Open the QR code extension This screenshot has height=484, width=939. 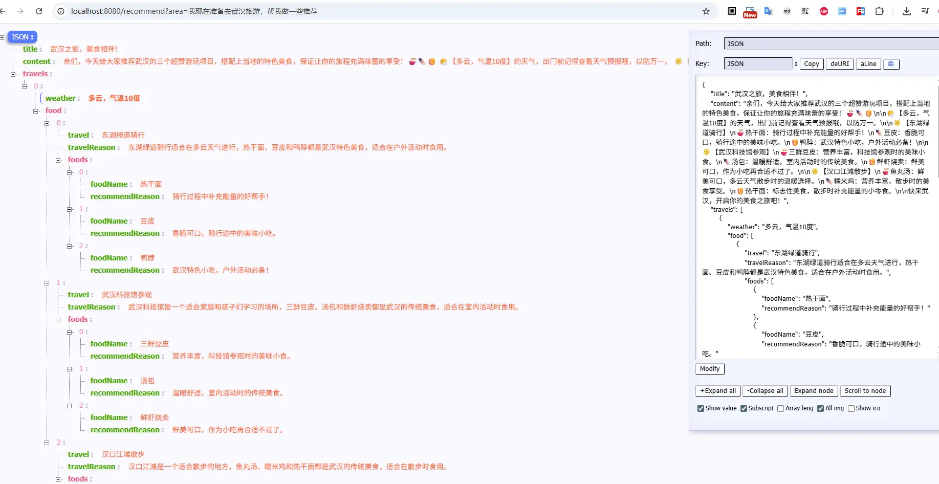[805, 11]
